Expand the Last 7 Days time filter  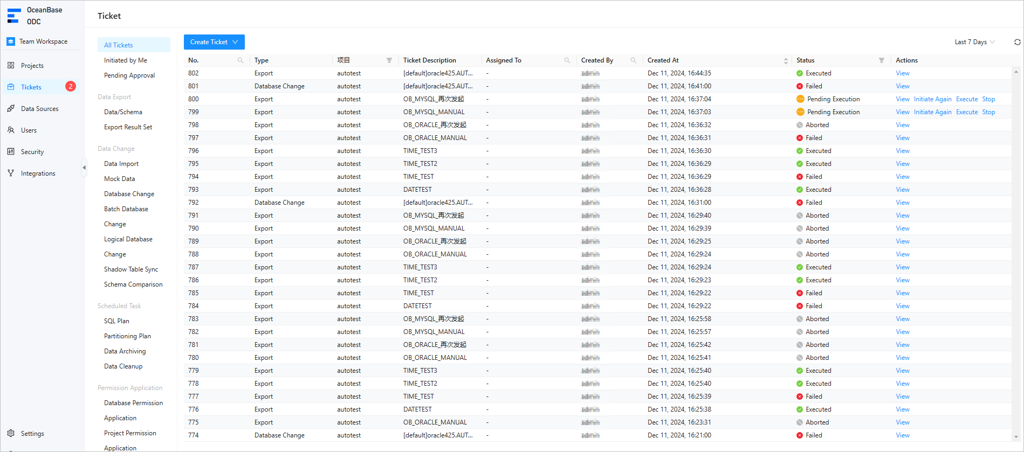(974, 42)
